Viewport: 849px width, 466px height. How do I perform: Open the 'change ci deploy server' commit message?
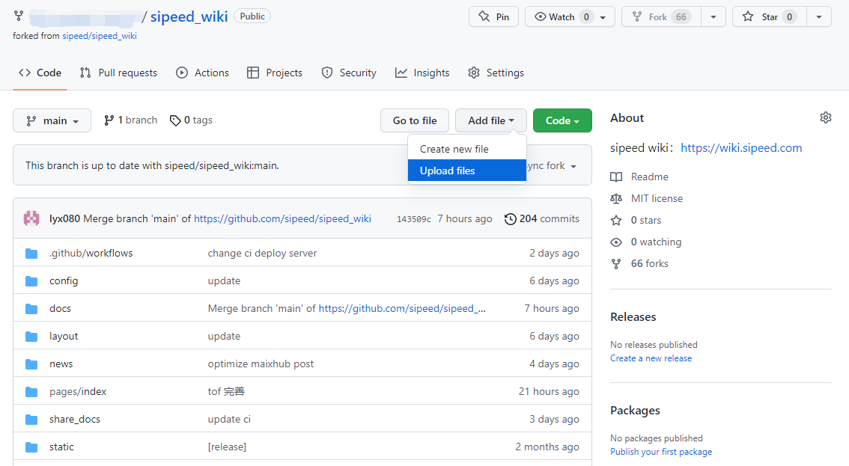262,254
